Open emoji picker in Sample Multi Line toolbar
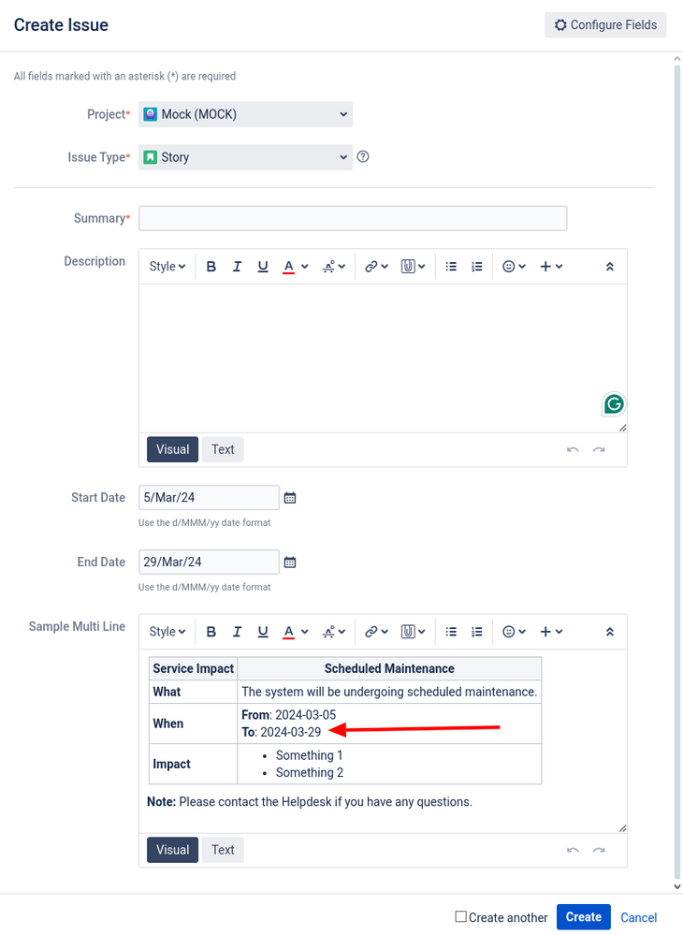This screenshot has width=683, height=935. click(514, 632)
